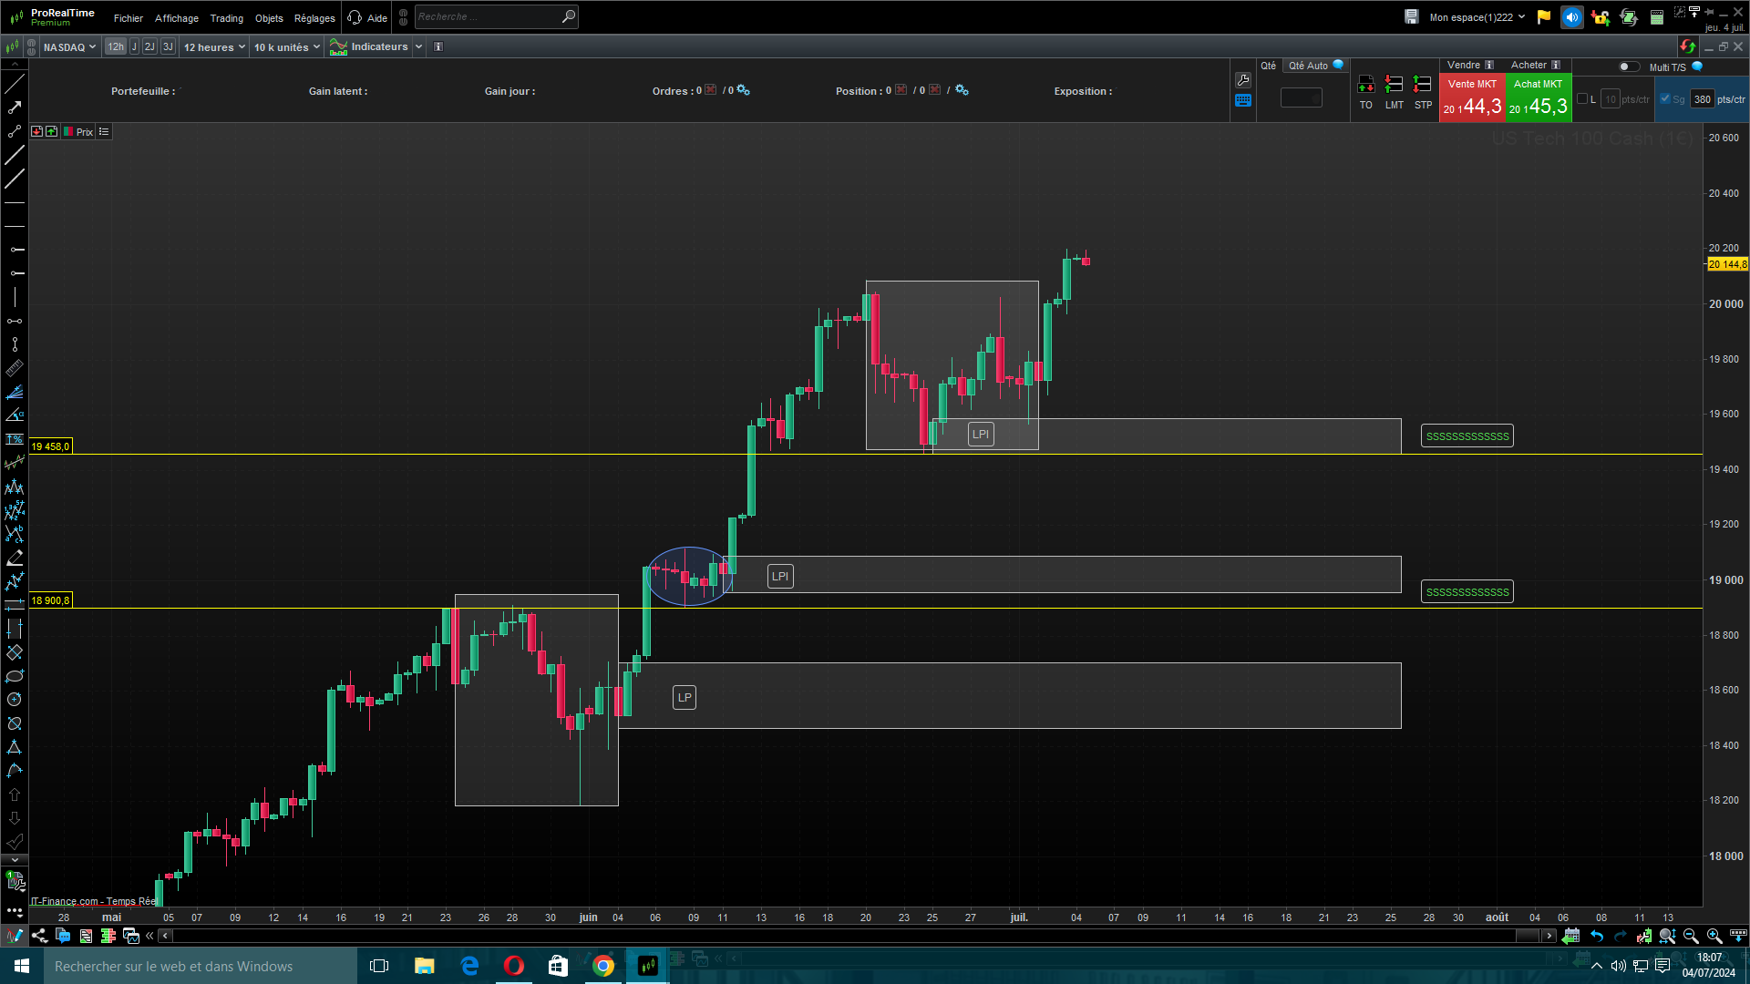Select the Fibonacci percent tool in sidebar
This screenshot has width=1750, height=984.
[15, 439]
